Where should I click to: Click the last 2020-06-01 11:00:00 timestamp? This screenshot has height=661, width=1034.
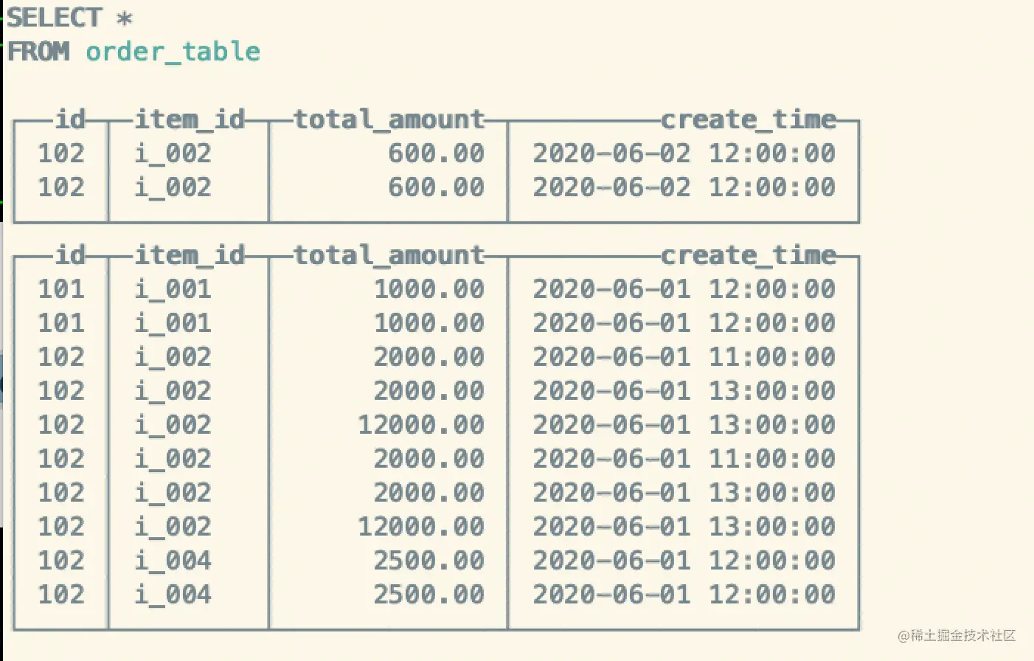[x=684, y=459]
